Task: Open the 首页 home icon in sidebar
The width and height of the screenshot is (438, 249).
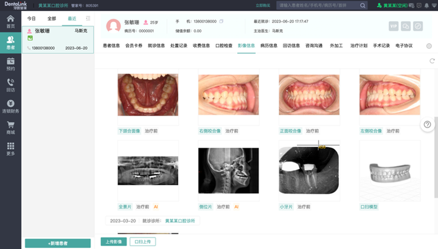Action: point(10,21)
